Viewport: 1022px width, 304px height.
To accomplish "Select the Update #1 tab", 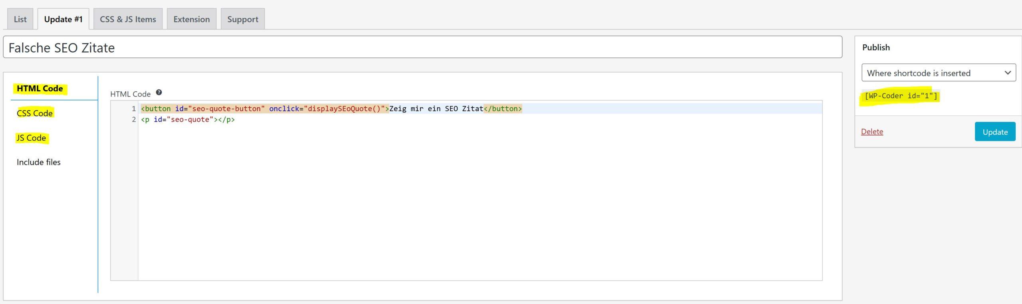I will 63,19.
